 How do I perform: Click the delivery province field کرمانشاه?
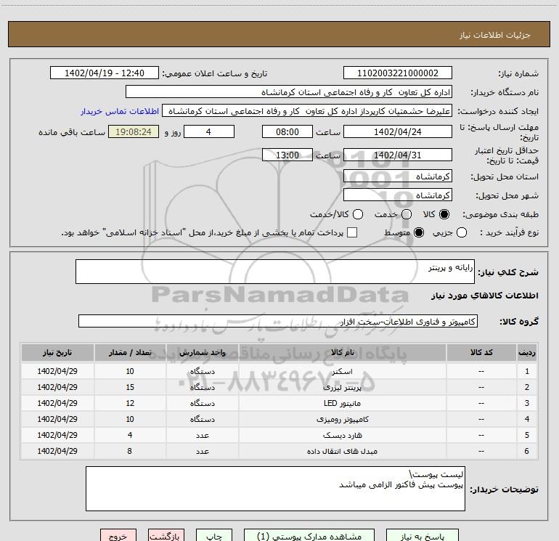point(398,176)
